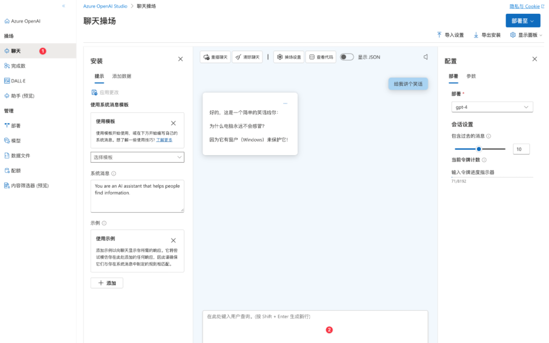Viewport: 549px width, 343px height.
Task: Collapse the left sidebar with double-chevron icon
Action: pyautogui.click(x=64, y=6)
